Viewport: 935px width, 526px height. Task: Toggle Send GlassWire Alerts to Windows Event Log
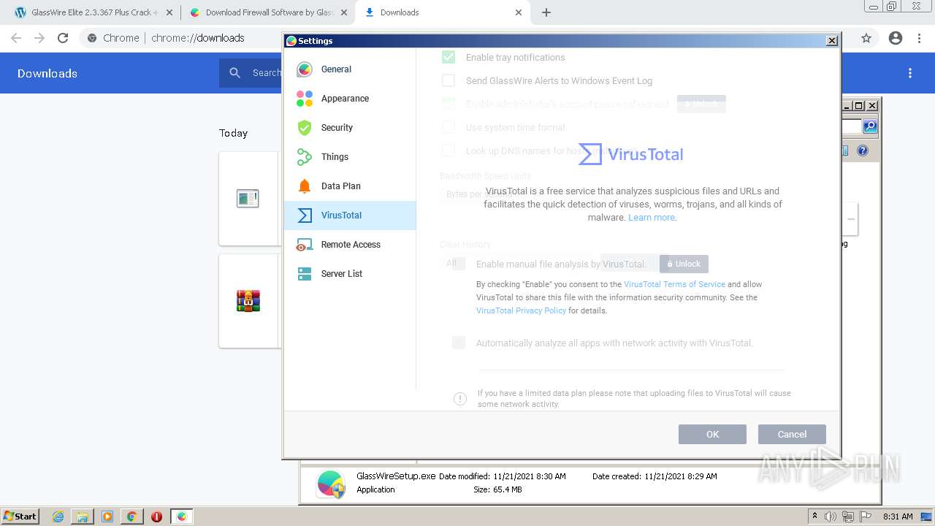pyautogui.click(x=449, y=80)
